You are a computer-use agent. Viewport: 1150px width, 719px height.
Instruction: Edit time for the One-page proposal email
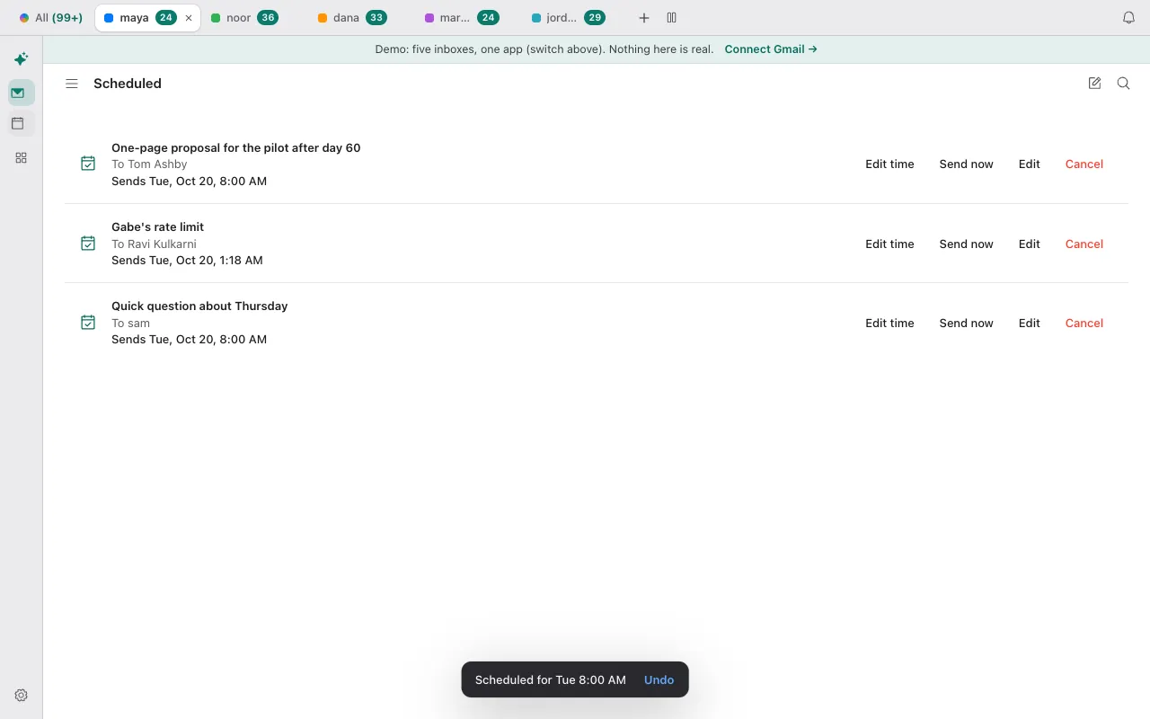[889, 164]
